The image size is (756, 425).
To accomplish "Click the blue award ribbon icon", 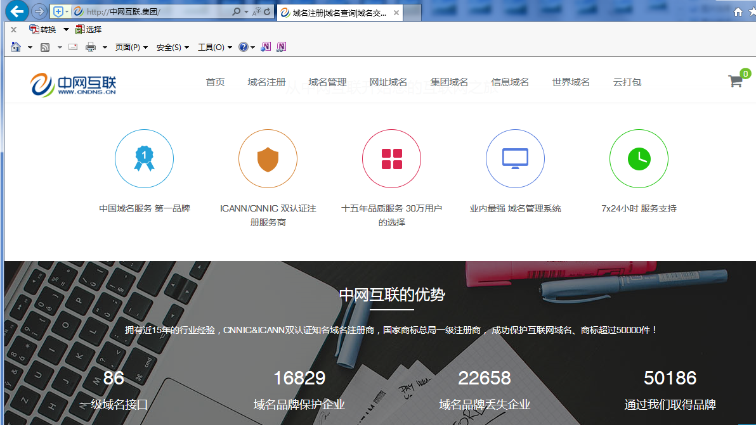I will [x=144, y=159].
